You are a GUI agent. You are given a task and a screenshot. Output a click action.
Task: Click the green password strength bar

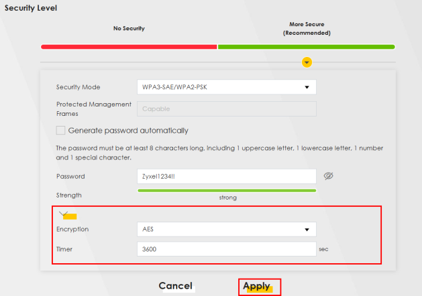point(226,190)
